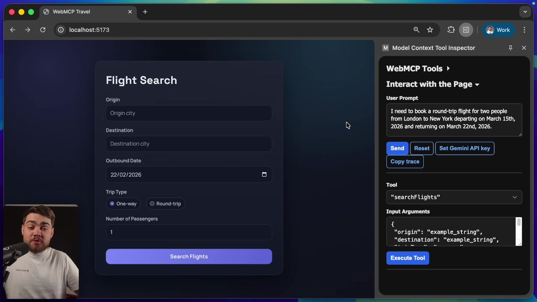Open the searchFlights tool dropdown

pos(454,197)
